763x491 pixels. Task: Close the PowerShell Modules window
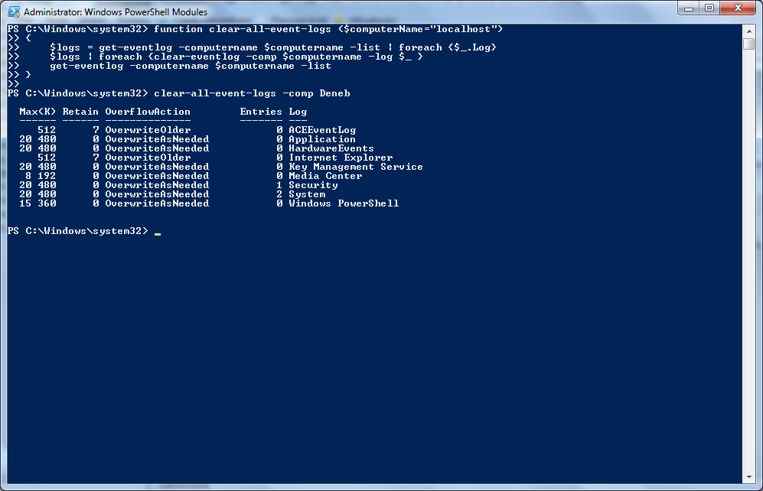738,8
